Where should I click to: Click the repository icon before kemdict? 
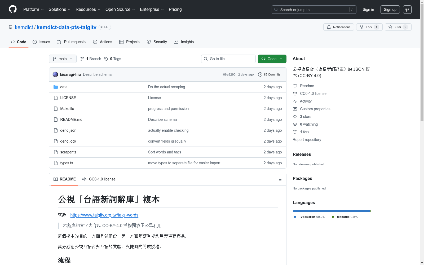click(x=11, y=27)
